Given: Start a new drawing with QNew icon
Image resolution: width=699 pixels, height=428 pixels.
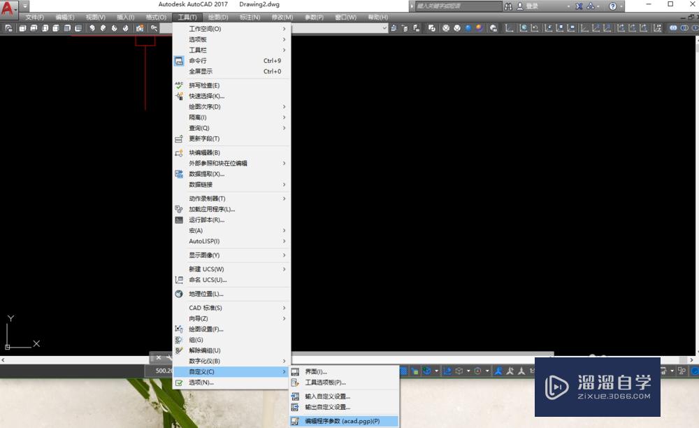Looking at the screenshot, I should [x=8, y=28].
